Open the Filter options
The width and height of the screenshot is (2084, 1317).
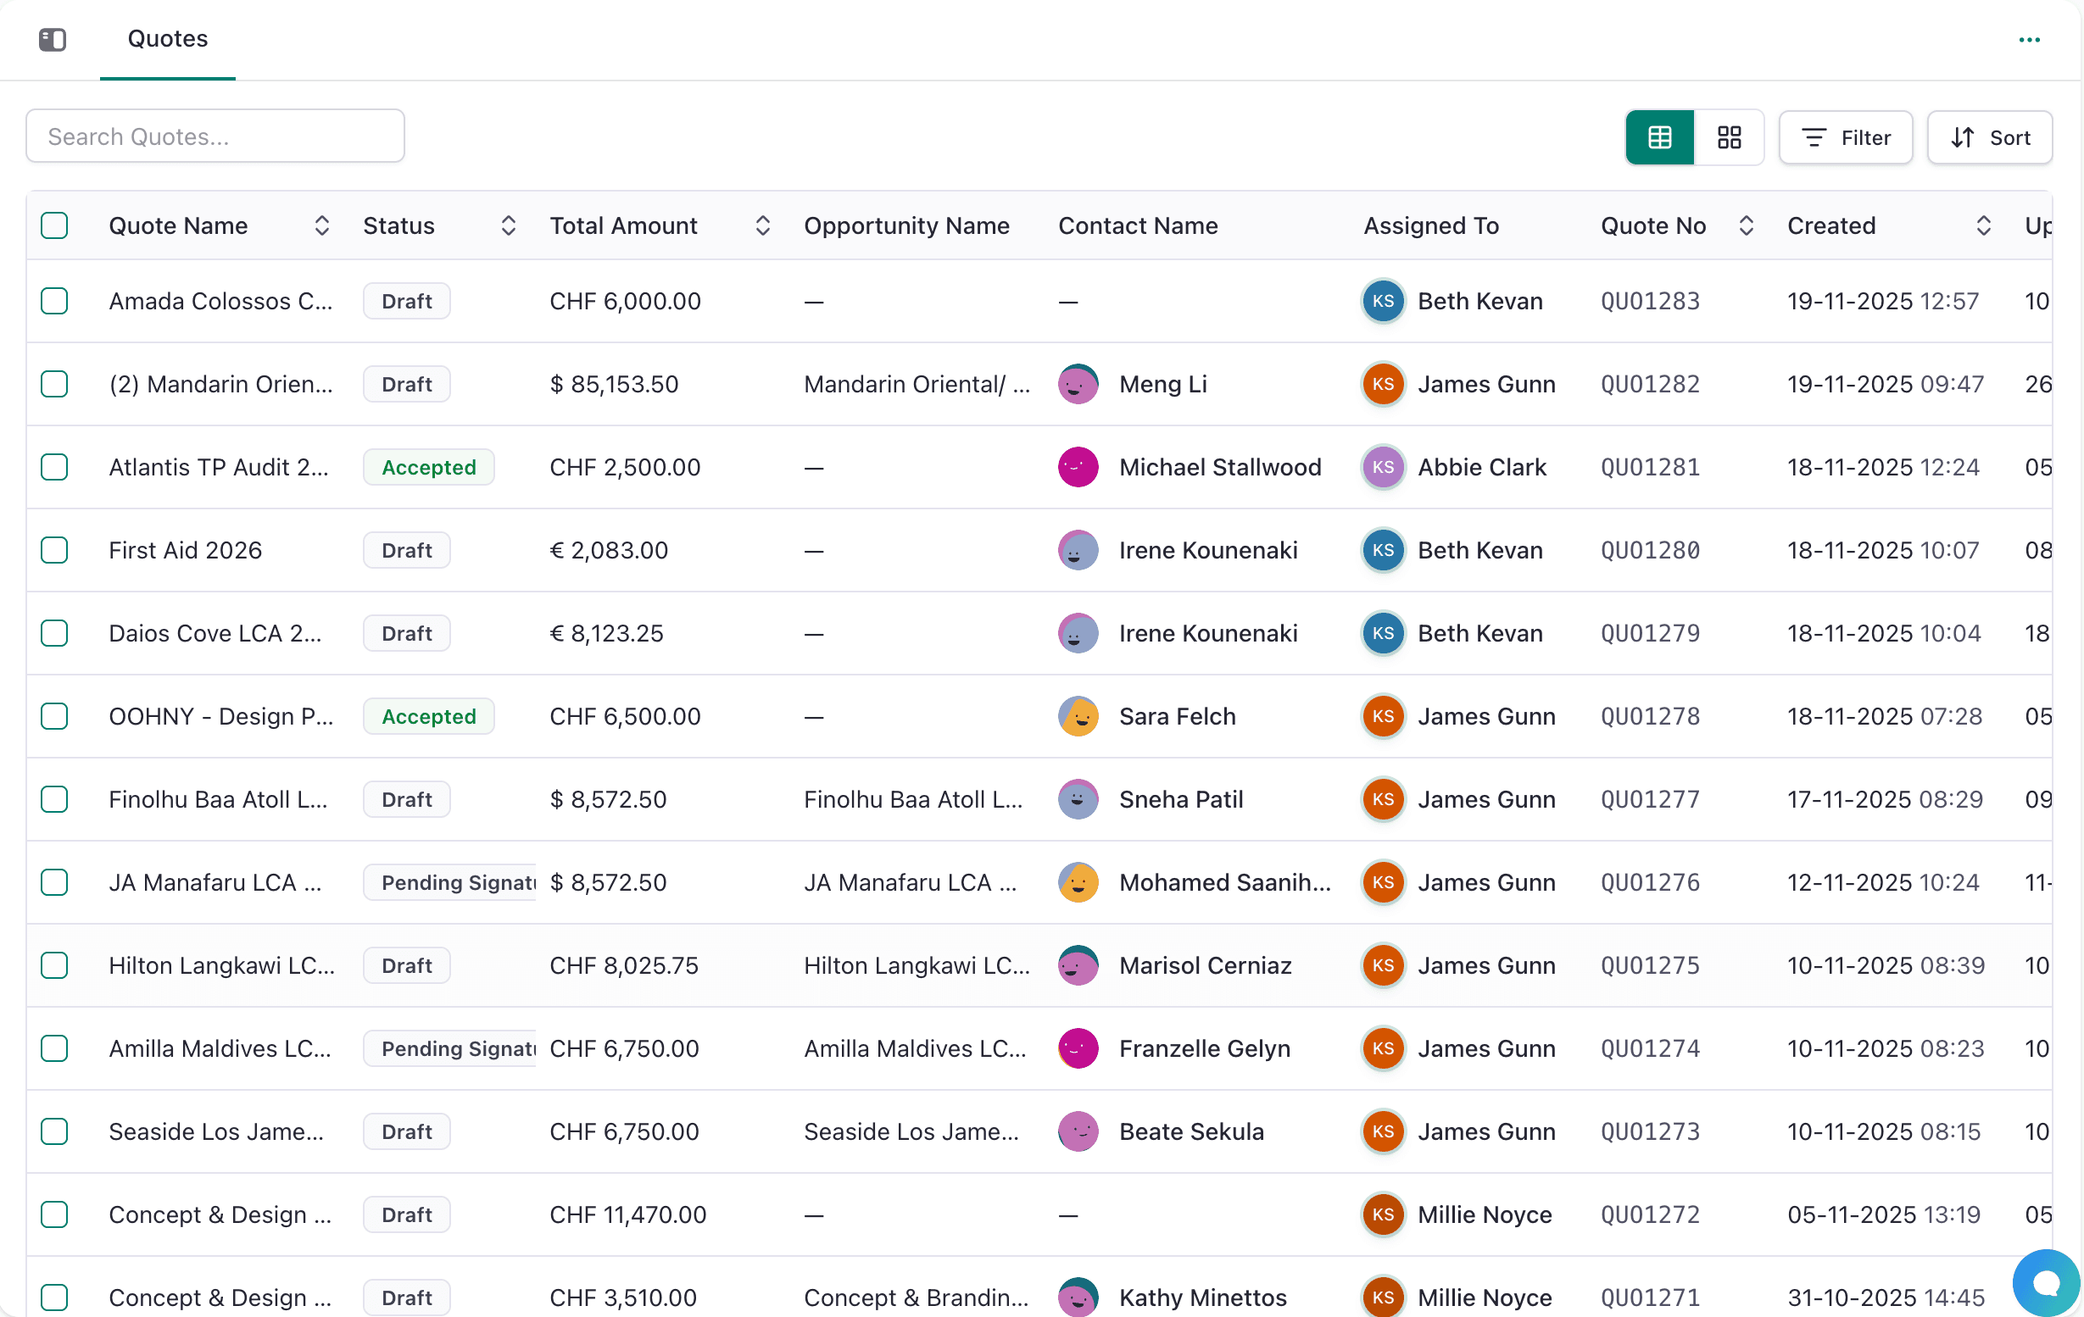tap(1846, 137)
